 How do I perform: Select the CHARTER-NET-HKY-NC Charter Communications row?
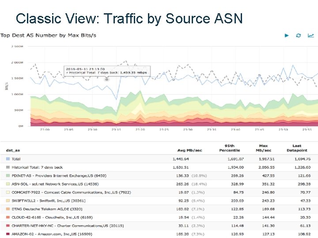click(x=159, y=226)
